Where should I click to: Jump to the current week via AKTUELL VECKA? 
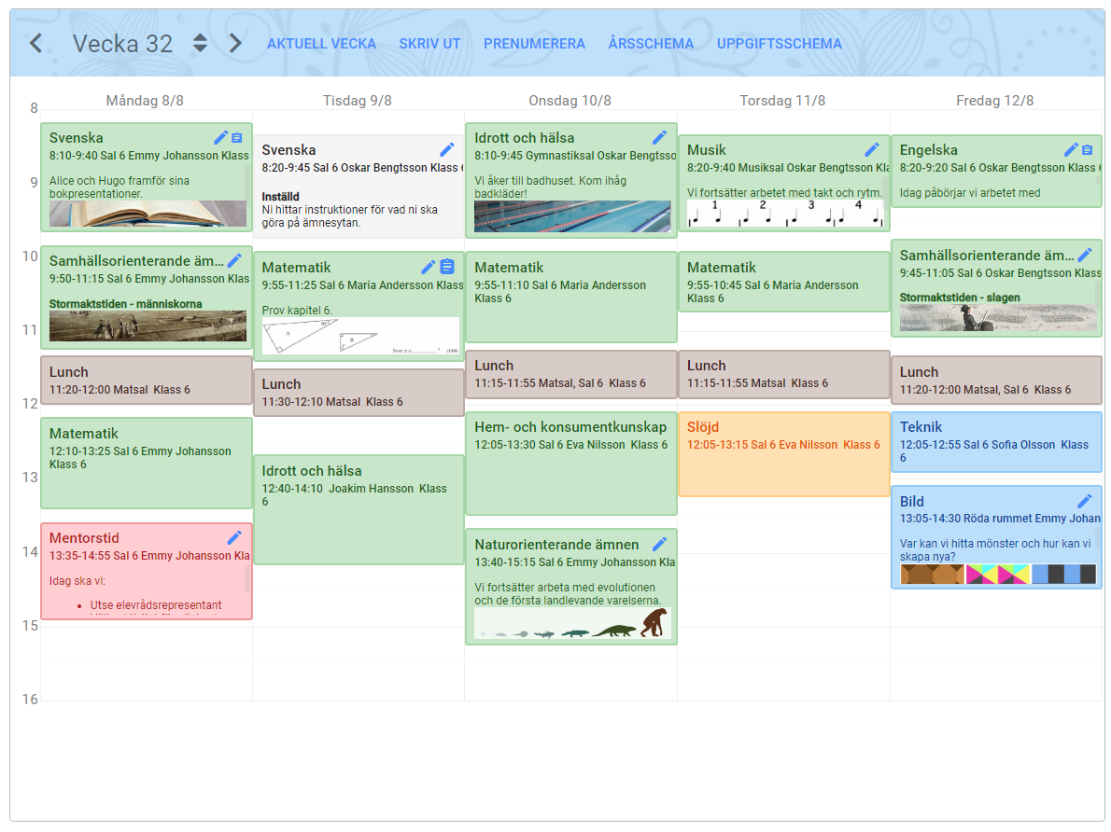click(x=321, y=44)
